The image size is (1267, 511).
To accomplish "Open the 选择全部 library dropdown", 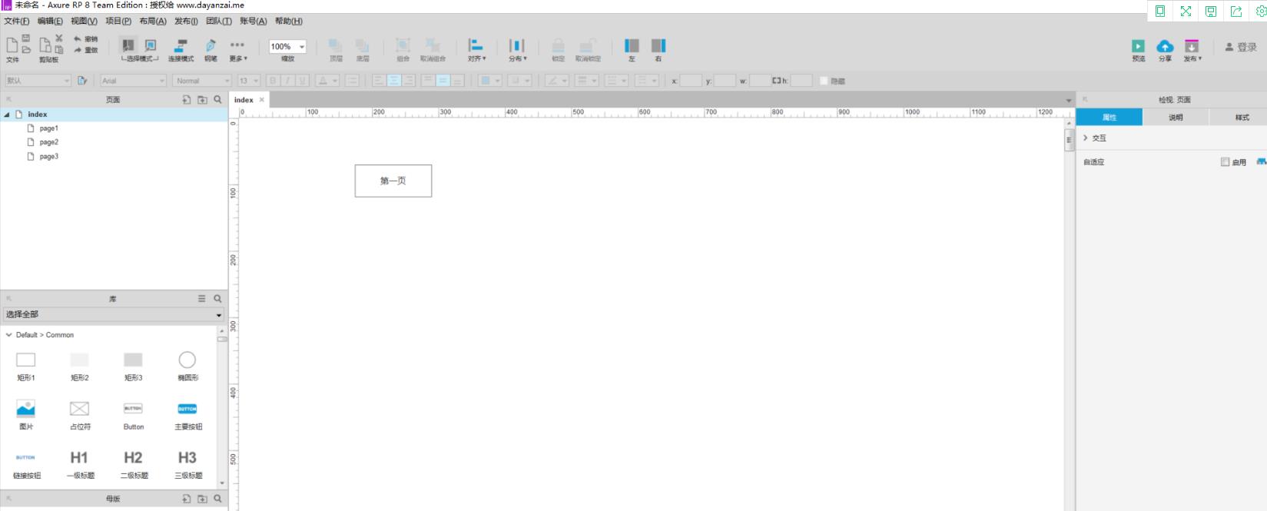I will 113,314.
